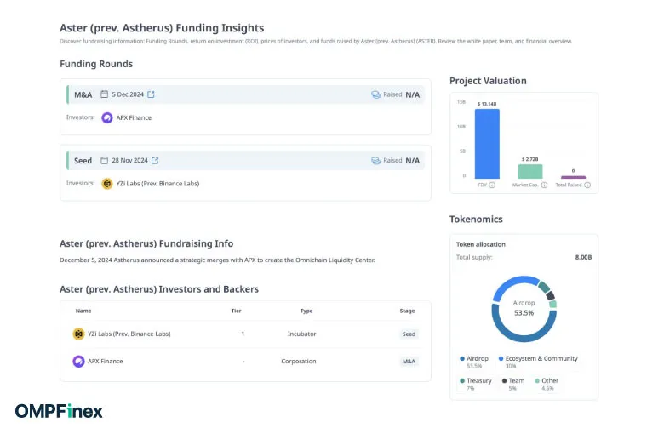Open YZi Labs link in investors table
Image resolution: width=664 pixels, height=428 pixels.
click(129, 334)
